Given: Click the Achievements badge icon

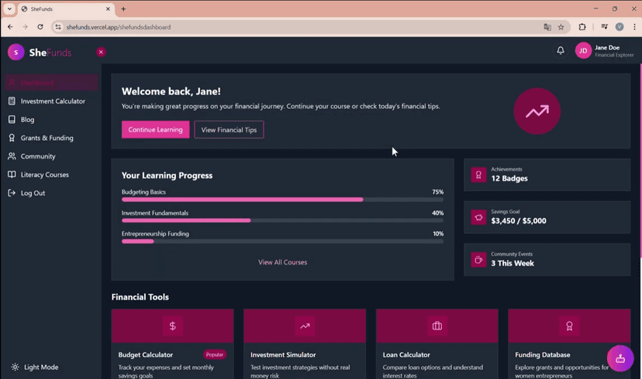Looking at the screenshot, I should tap(478, 175).
